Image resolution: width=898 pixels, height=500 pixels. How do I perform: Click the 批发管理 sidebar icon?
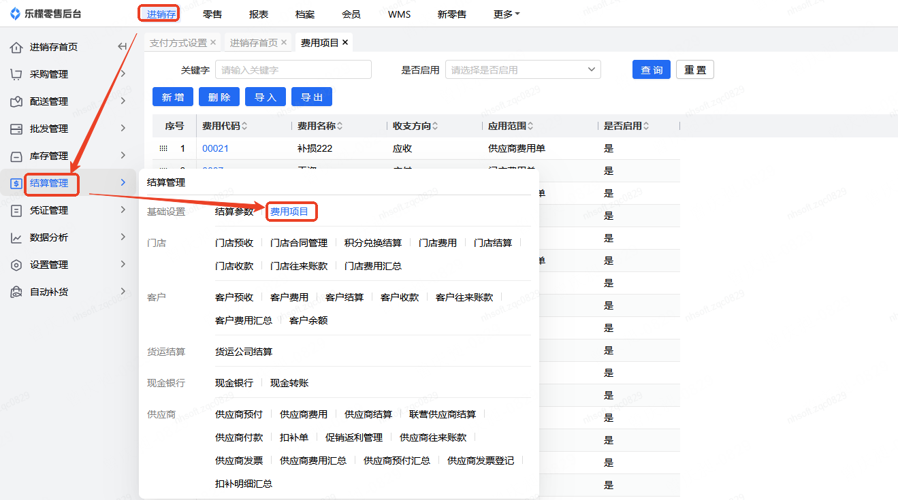tap(16, 129)
